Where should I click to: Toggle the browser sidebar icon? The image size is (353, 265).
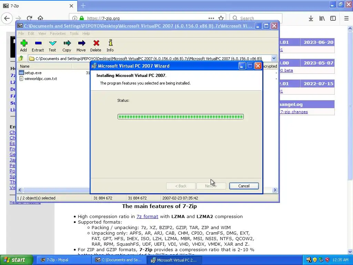333,18
